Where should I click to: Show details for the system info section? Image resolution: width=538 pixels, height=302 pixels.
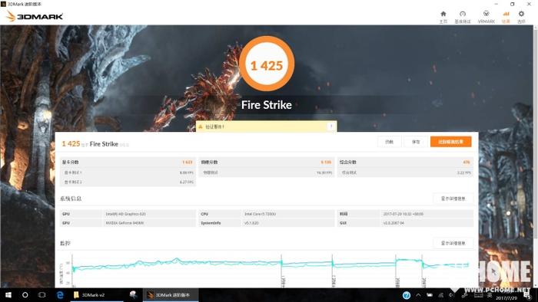tap(453, 199)
